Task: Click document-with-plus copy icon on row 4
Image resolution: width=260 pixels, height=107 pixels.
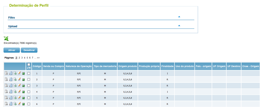Action: pyautogui.click(x=15, y=92)
